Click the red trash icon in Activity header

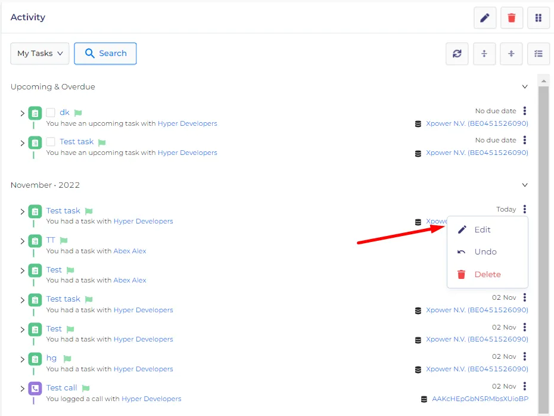pos(511,18)
